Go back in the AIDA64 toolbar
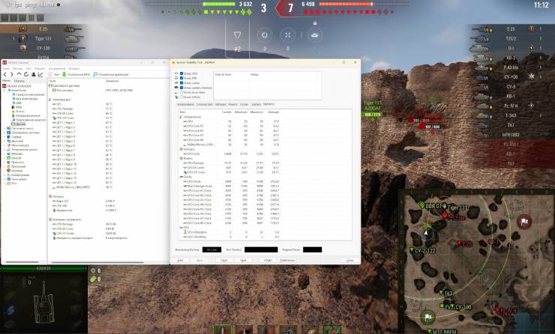The image size is (555, 334). pyautogui.click(x=5, y=75)
